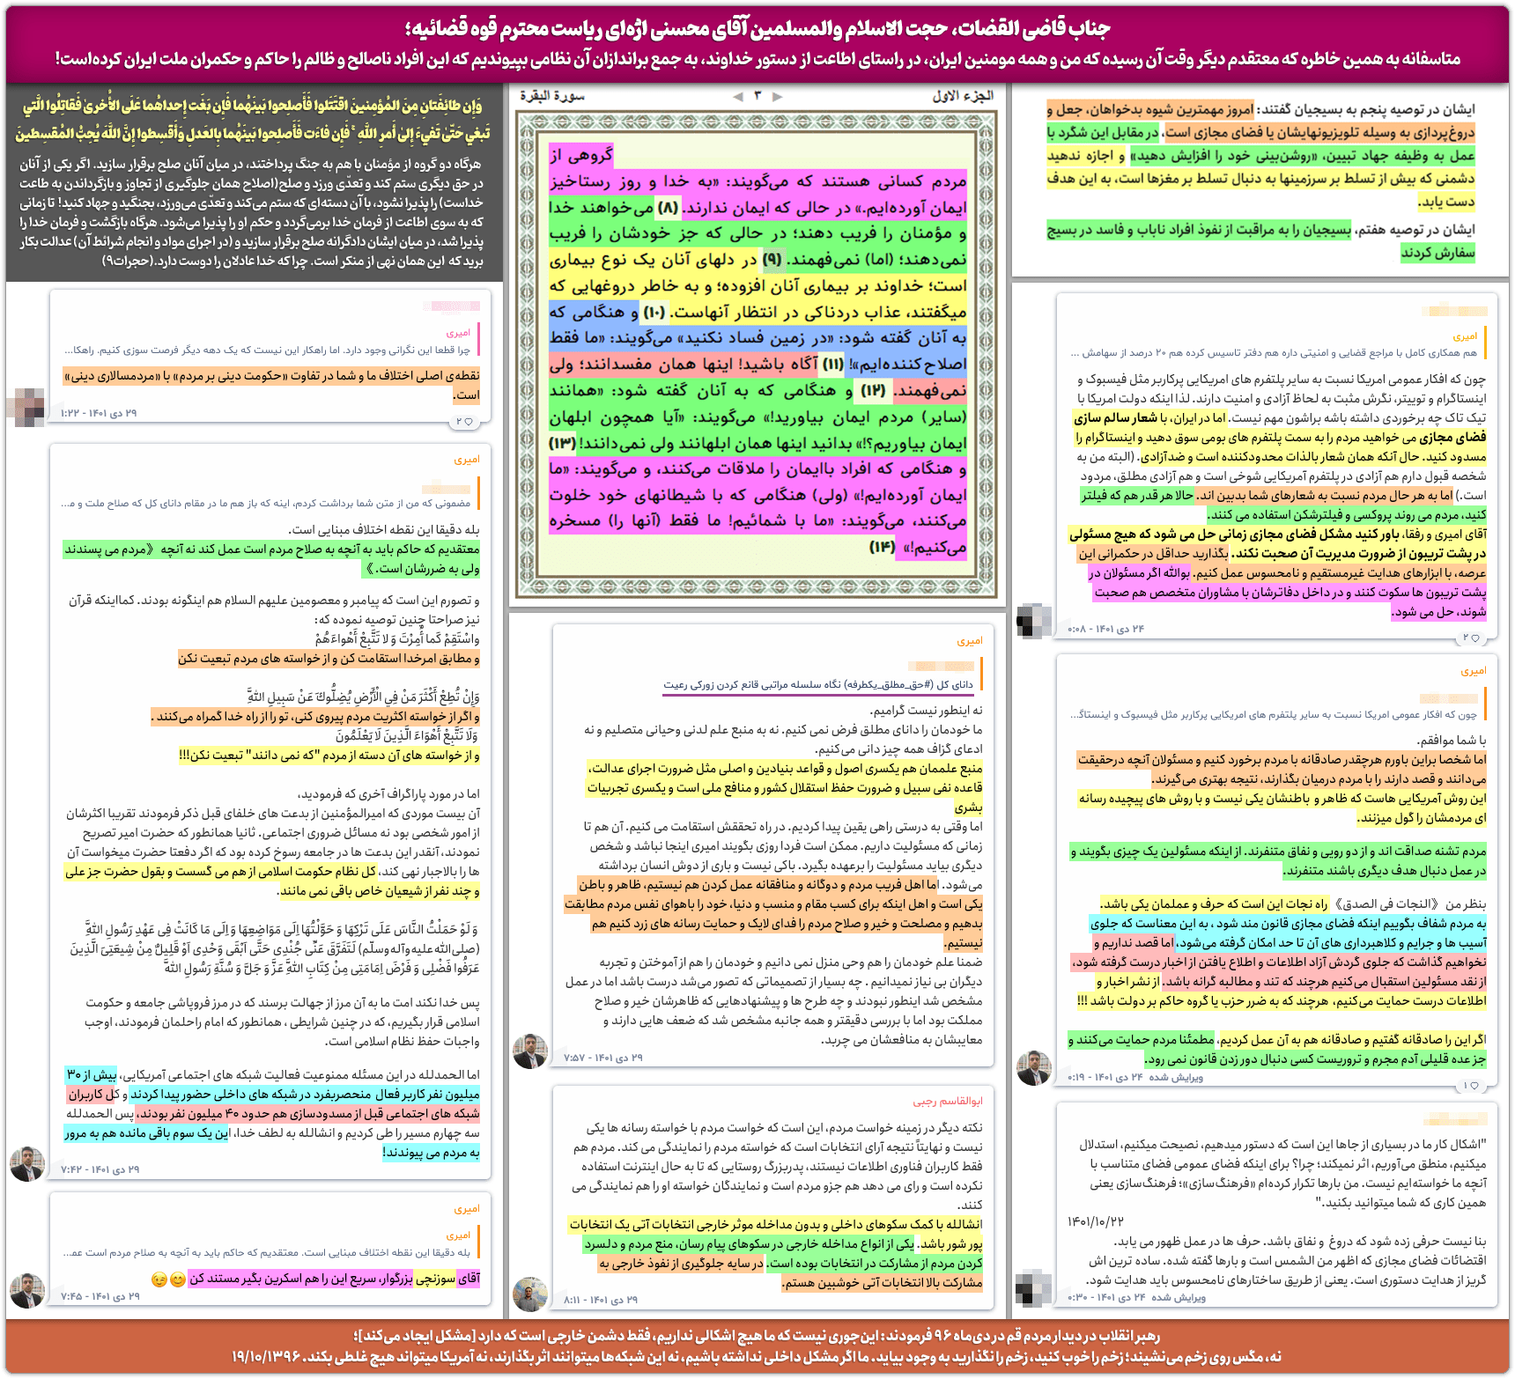This screenshot has width=1515, height=1379.
Task: Open the avatar beside the 7:57 message
Action: point(530,1051)
